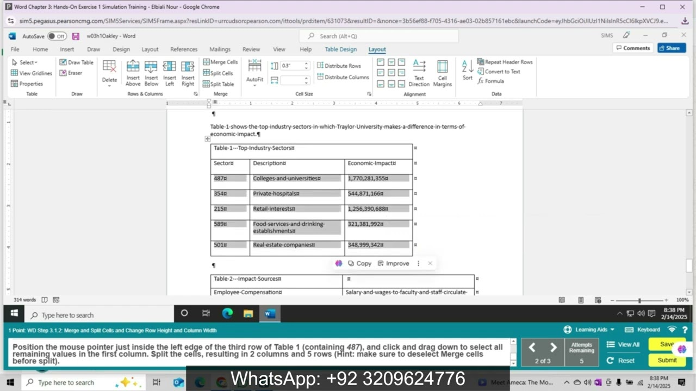Apply Align Top Left cell alignment
Screen dimensions: 696x391
click(x=381, y=62)
